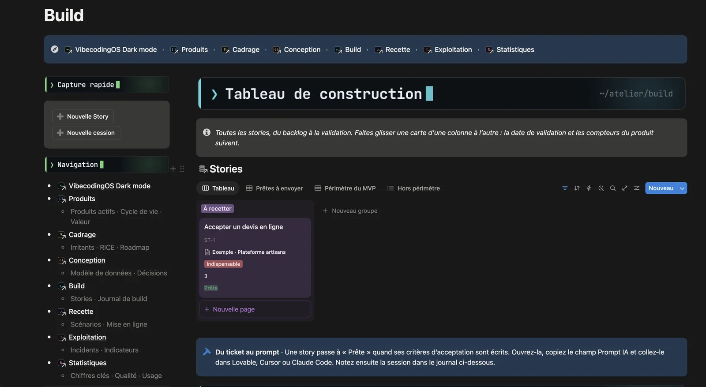Image resolution: width=706 pixels, height=387 pixels.
Task: Click the 'Tableau de construction' heading
Action: pyautogui.click(x=323, y=94)
